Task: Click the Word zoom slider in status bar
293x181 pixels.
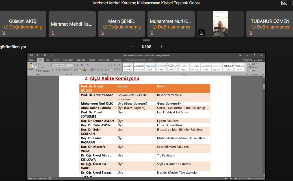Action: pyautogui.click(x=249, y=178)
